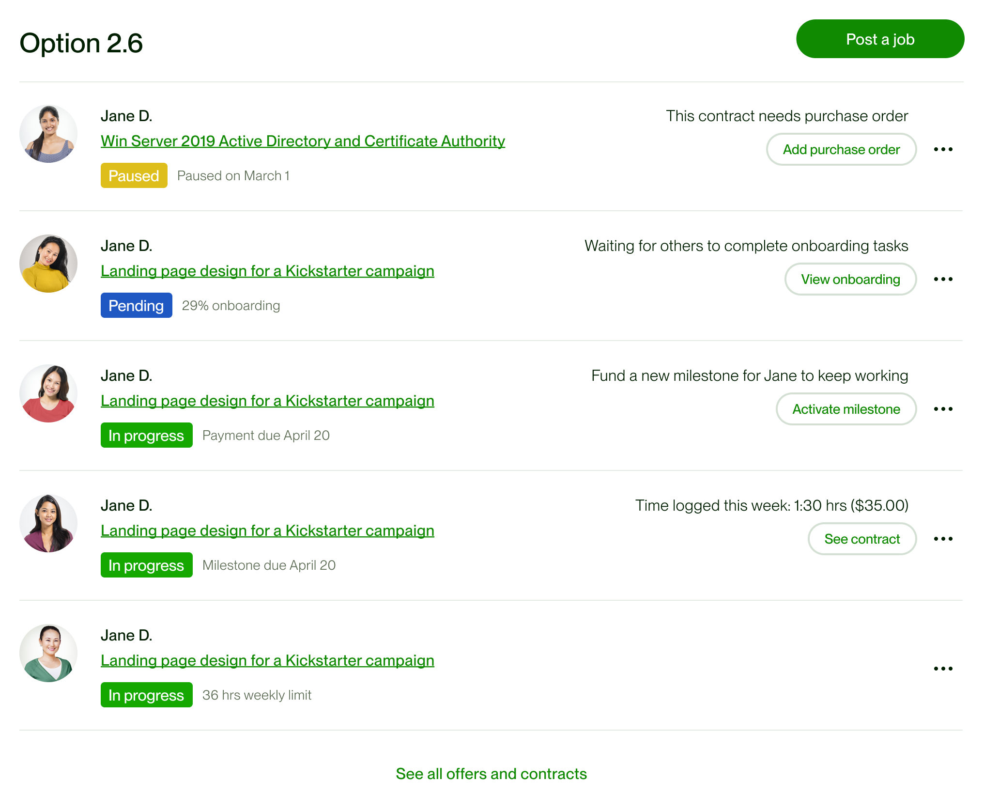
Task: Click Activate milestone button
Action: (x=846, y=409)
